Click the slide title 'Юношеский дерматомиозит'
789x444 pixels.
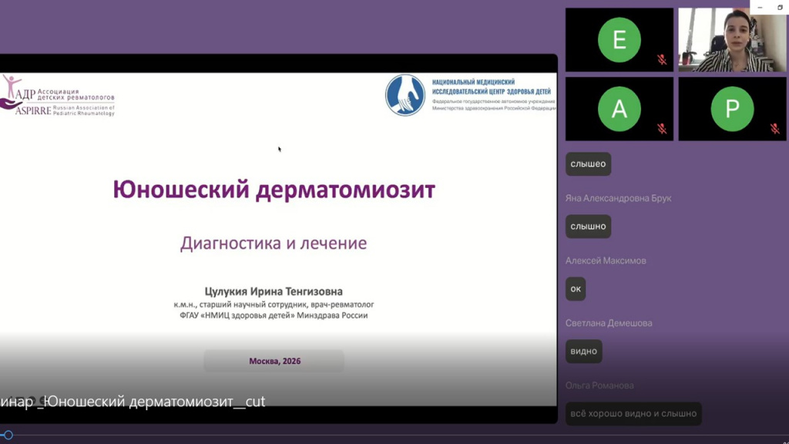click(274, 190)
